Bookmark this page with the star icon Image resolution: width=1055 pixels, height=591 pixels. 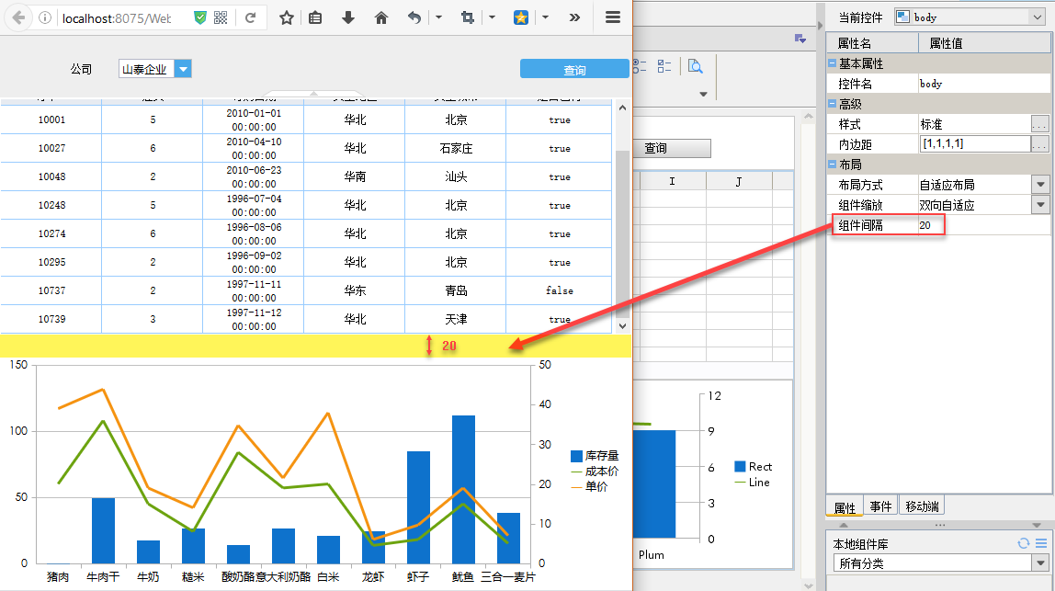pyautogui.click(x=287, y=18)
